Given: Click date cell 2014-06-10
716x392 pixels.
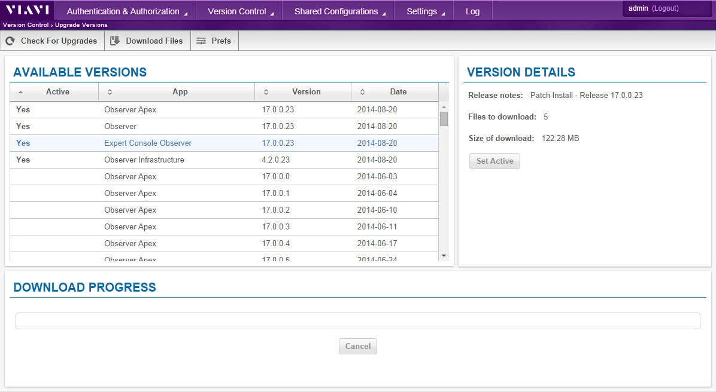Looking at the screenshot, I should pyautogui.click(x=377, y=210).
